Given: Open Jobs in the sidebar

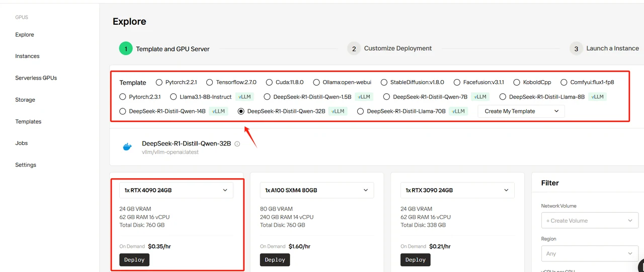Looking at the screenshot, I should 21,143.
